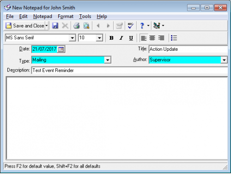Toggle Underline formatting
The width and height of the screenshot is (231, 174).
[131, 38]
